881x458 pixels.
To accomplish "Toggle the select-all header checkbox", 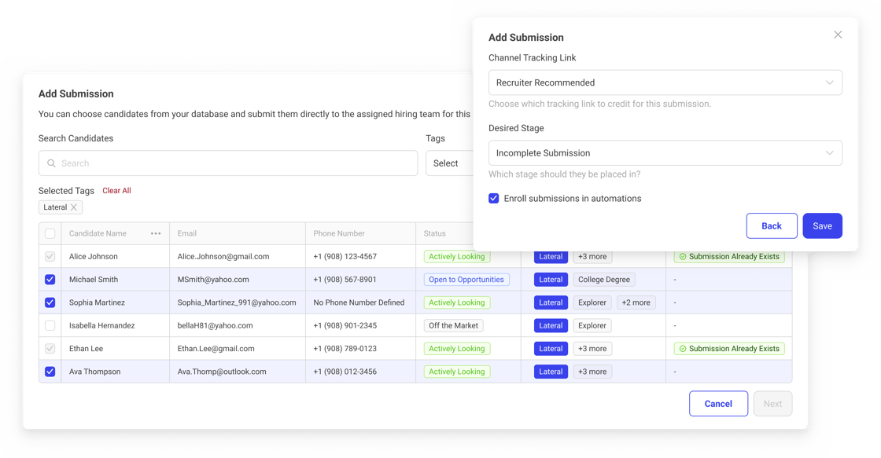I will [x=50, y=233].
